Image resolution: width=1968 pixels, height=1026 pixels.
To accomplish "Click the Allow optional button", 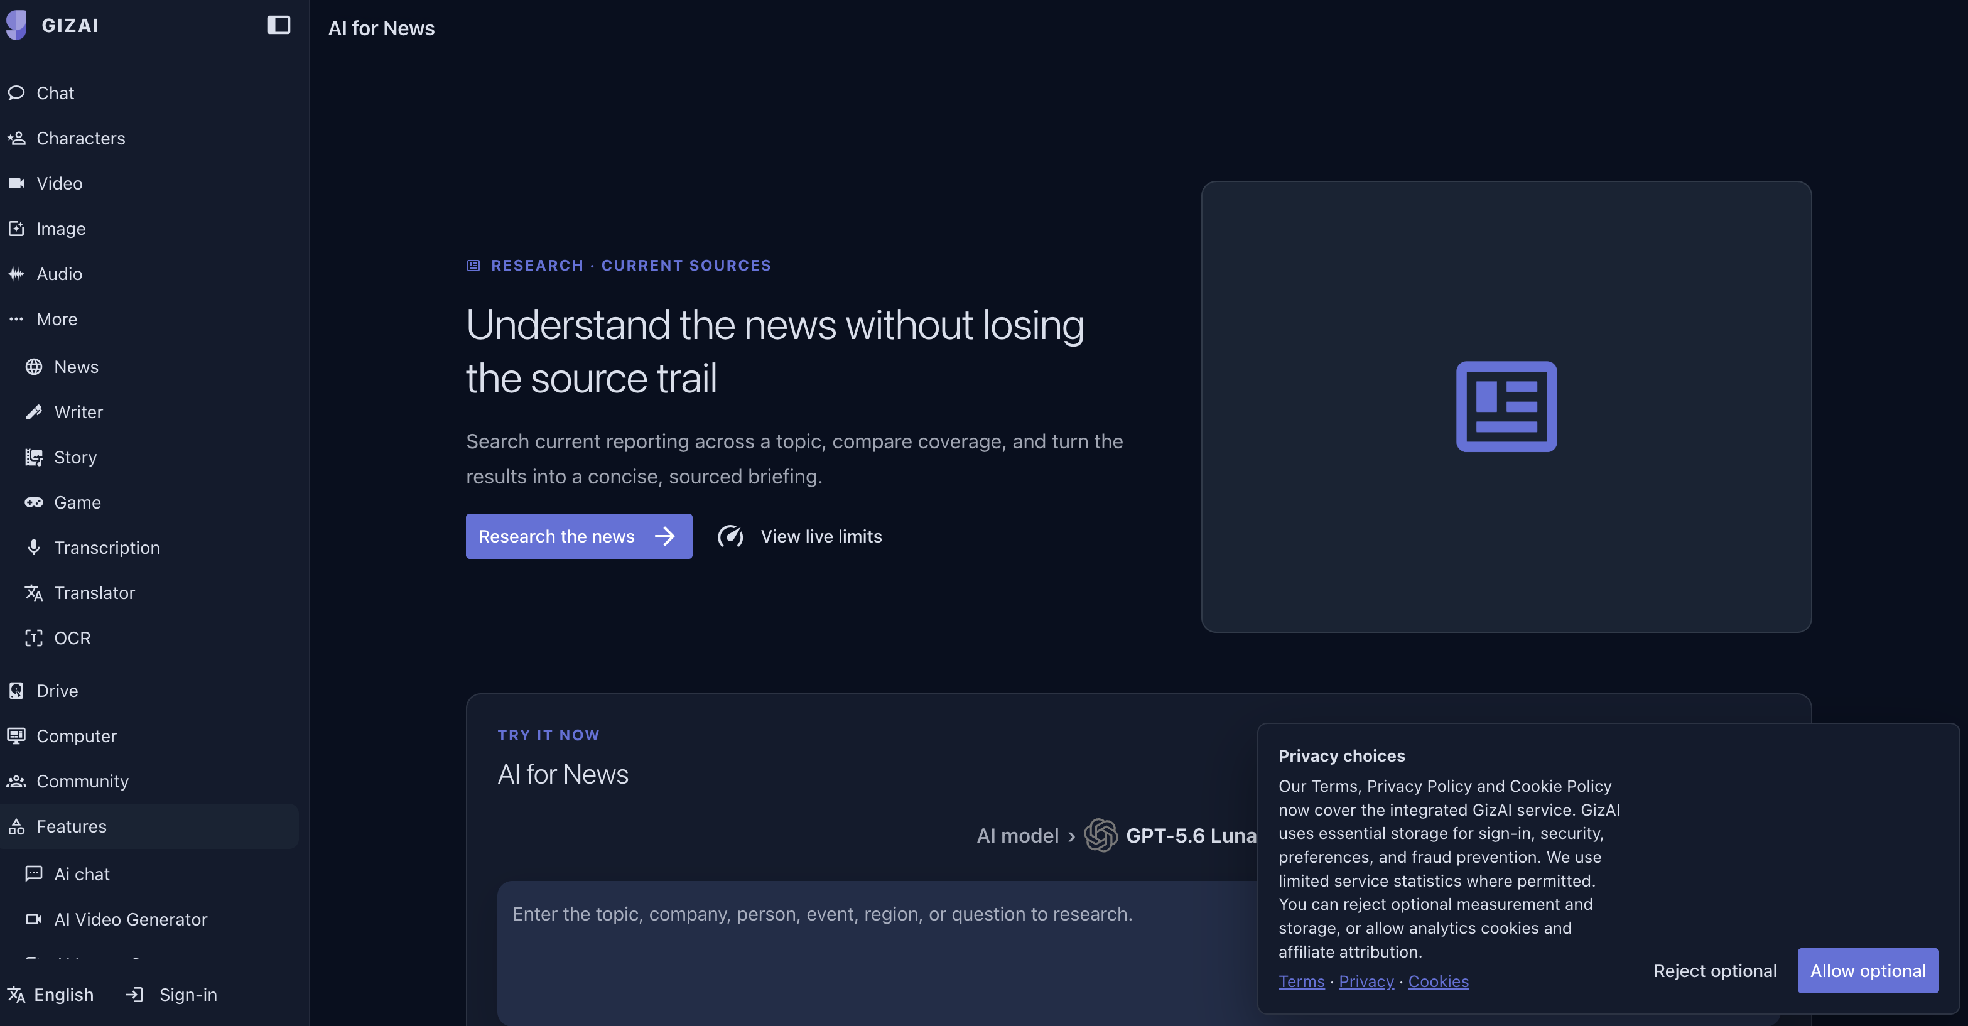I will 1868,970.
